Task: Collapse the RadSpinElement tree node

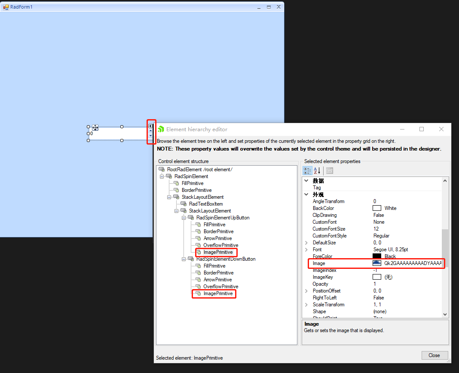Action: click(x=162, y=176)
